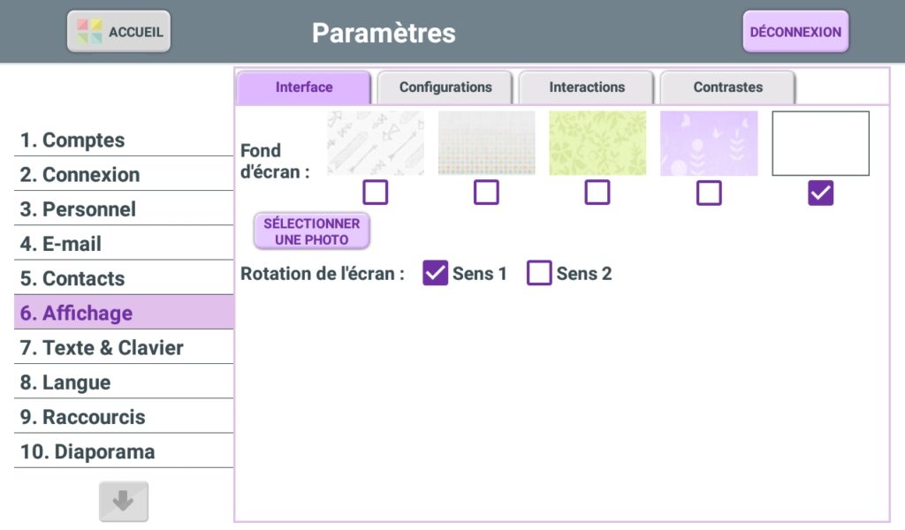Open the Interactions tab
Image resolution: width=905 pixels, height=530 pixels.
pos(587,87)
